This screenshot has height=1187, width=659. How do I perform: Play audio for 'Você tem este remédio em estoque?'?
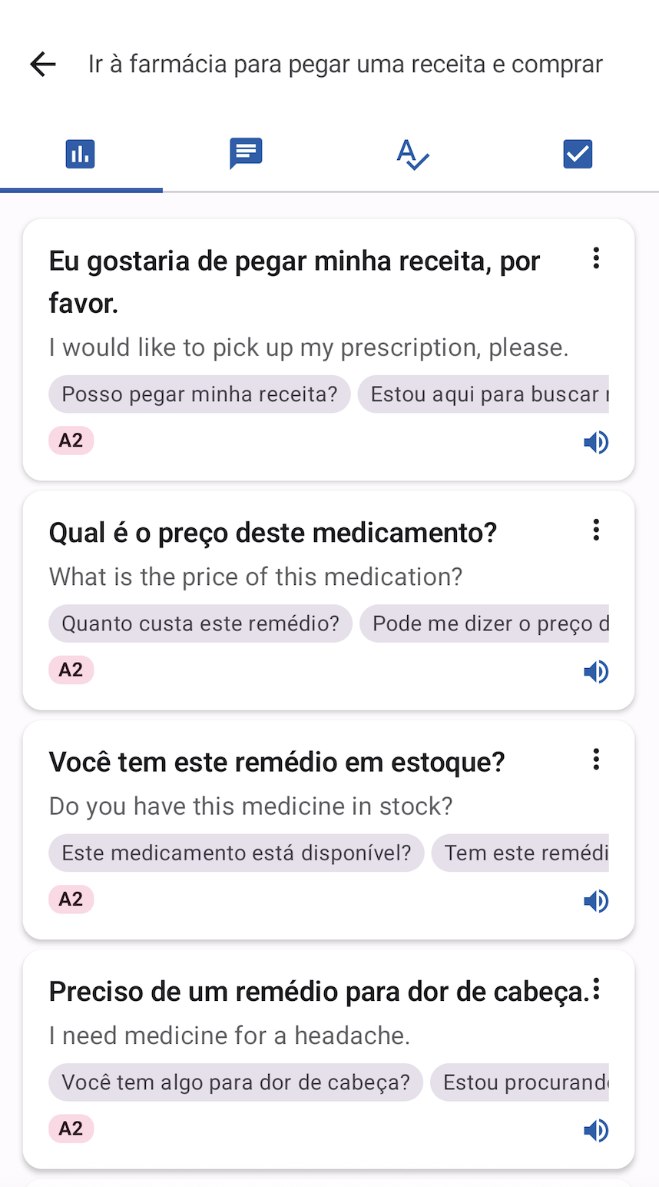[x=596, y=901]
